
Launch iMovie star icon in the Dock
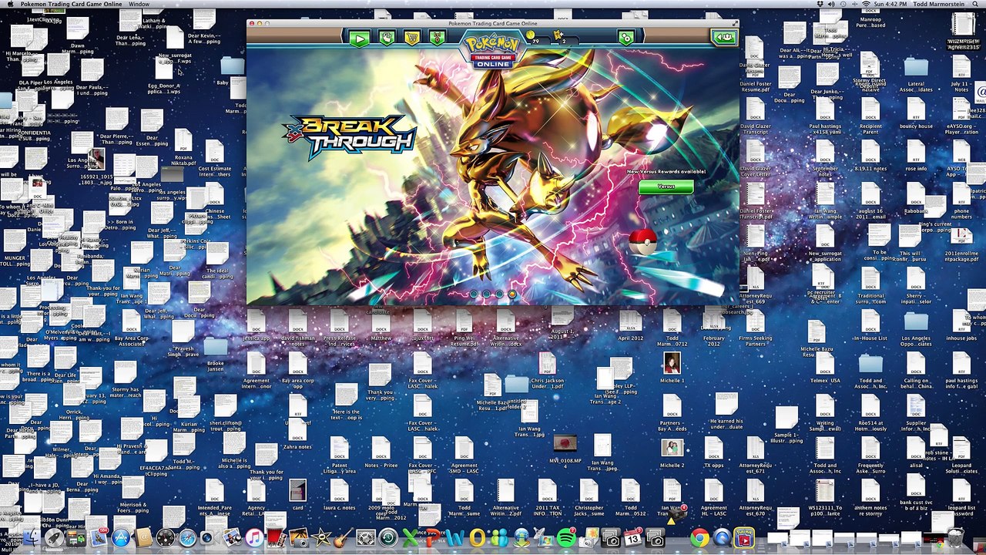(x=321, y=537)
